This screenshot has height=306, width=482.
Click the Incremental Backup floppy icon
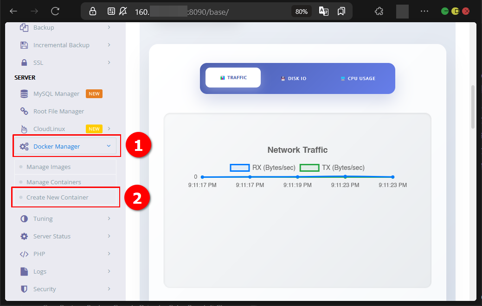(24, 45)
